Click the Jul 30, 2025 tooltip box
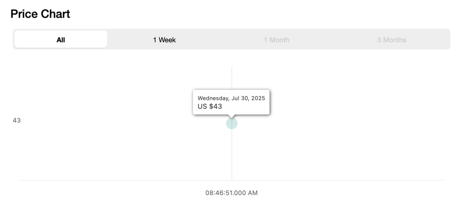 pyautogui.click(x=231, y=102)
